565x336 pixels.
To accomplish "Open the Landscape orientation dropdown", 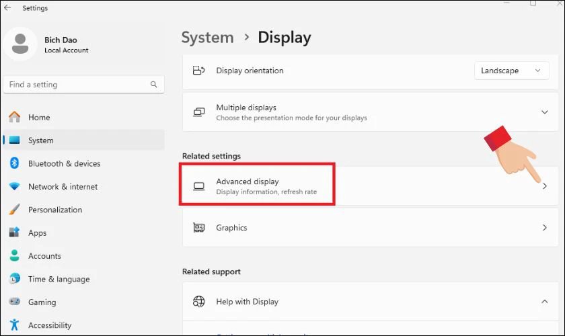I will coord(511,71).
